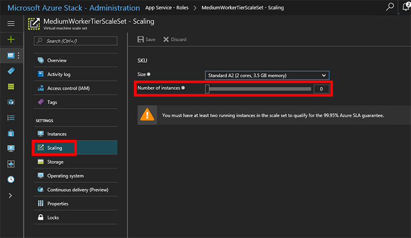Viewport: 411px width, 238px height.
Task: Select Scaling under Settings
Action: click(x=55, y=148)
